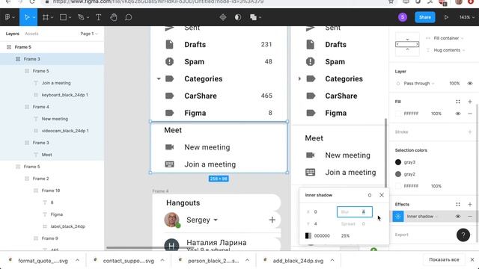Open the Sergey dropdown arrow in Hangouts

coord(216,220)
